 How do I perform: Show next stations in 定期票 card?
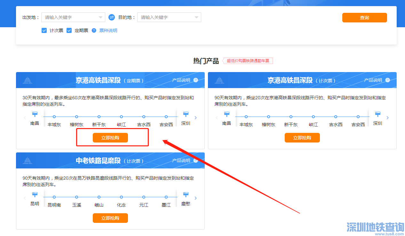coord(196,118)
